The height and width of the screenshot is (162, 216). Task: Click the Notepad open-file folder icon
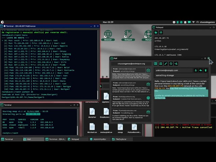pos(156,32)
